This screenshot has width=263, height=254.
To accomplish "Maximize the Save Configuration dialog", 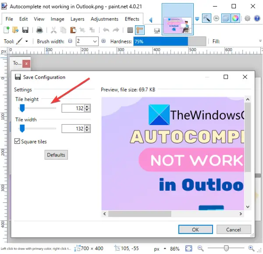I will coord(226,77).
